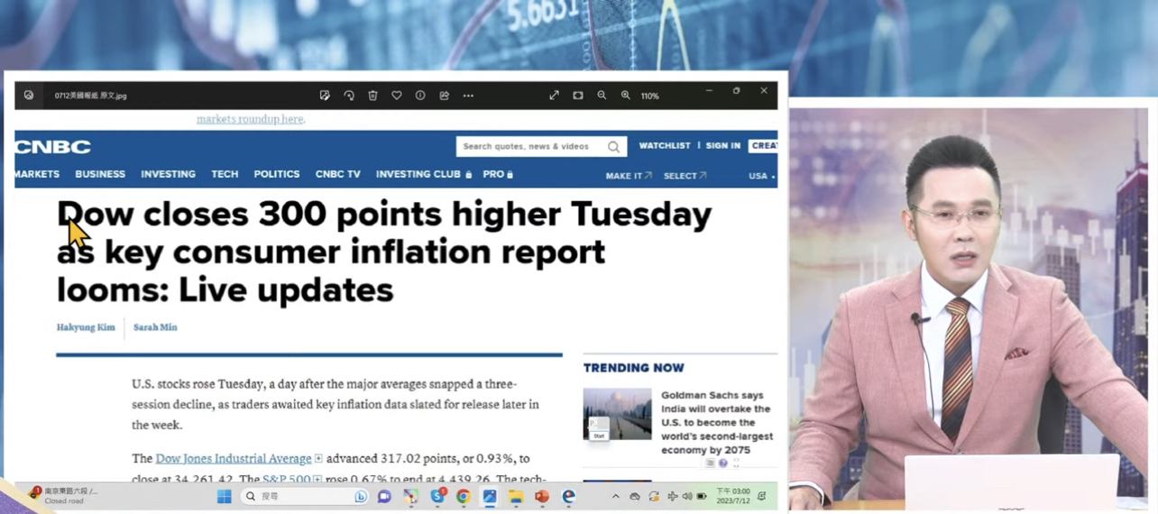Enter full screen view in Photos
The height and width of the screenshot is (514, 1158).
554,96
